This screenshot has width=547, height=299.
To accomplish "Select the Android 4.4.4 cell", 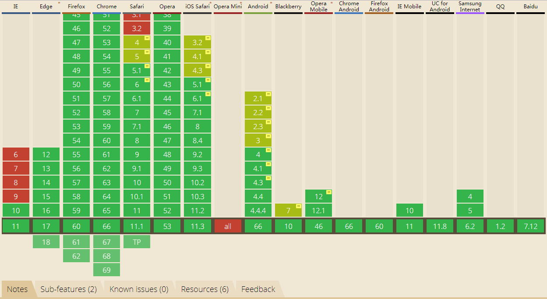I will (x=258, y=211).
